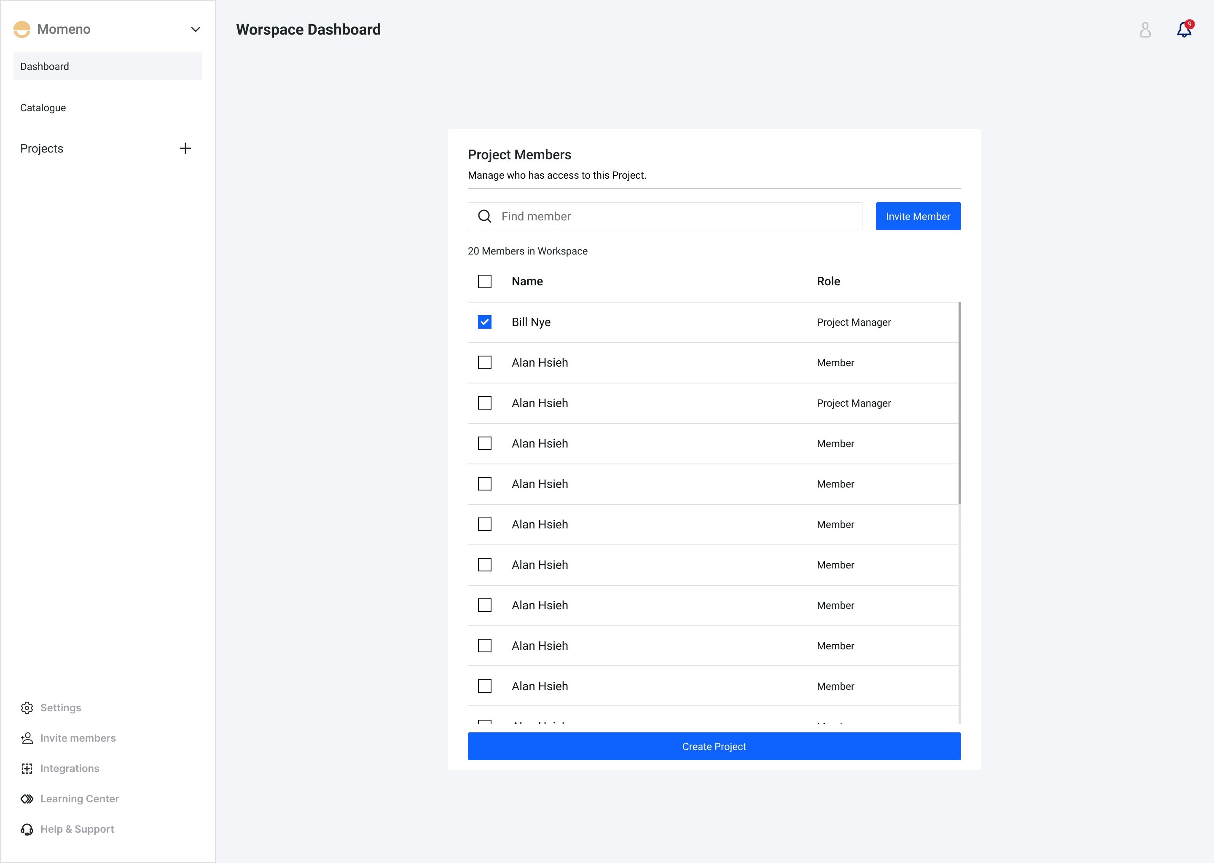Click the Momeno logo icon
1214x863 pixels.
[22, 29]
